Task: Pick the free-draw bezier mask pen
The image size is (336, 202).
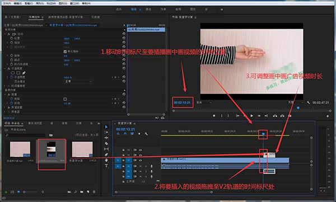Action: click(24, 73)
